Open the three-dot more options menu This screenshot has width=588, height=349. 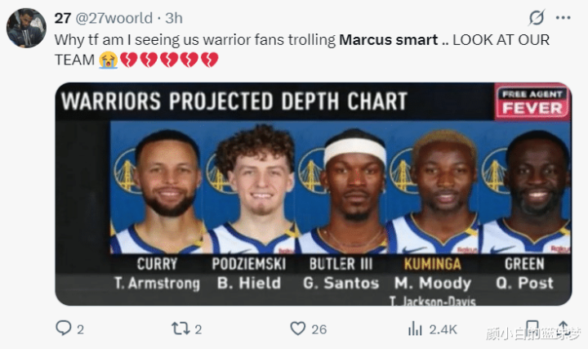pyautogui.click(x=563, y=18)
